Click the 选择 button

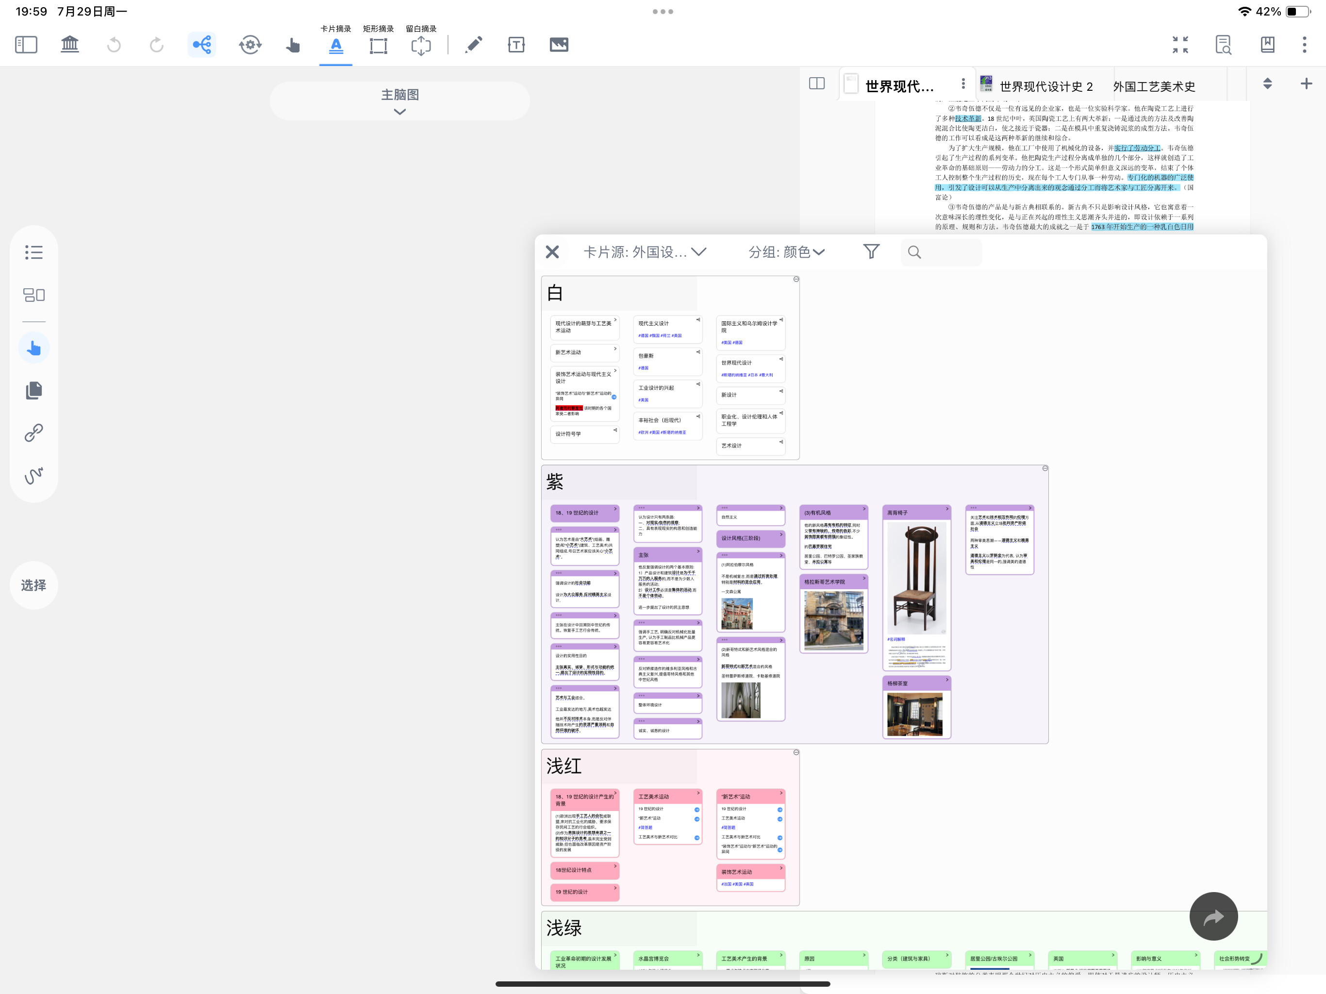pyautogui.click(x=33, y=585)
